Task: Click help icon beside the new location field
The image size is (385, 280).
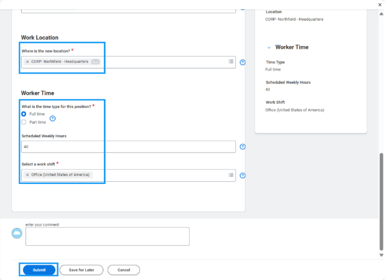Action: tap(243, 62)
